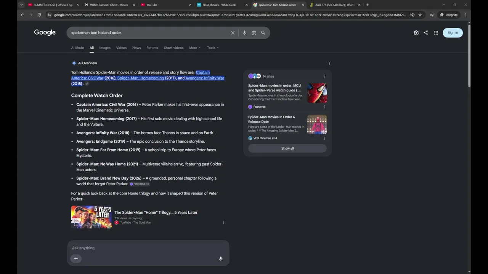
Task: View the Popverse Spider-Man thumbnail image
Action: (317, 93)
